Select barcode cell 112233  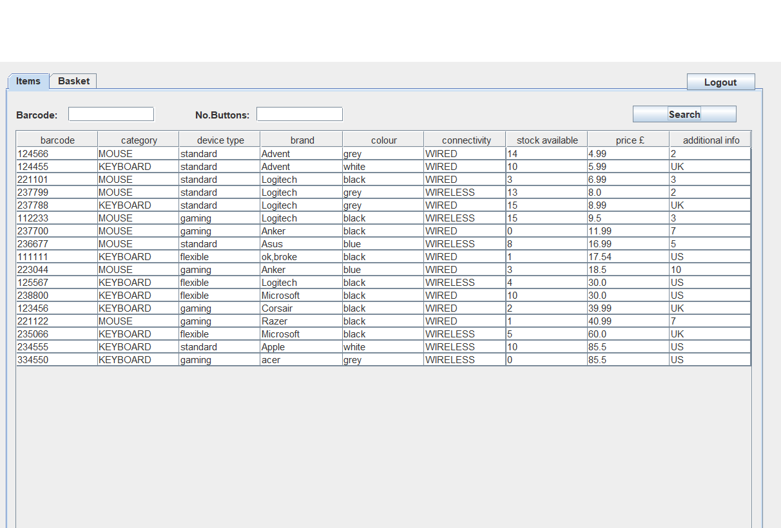coord(57,218)
